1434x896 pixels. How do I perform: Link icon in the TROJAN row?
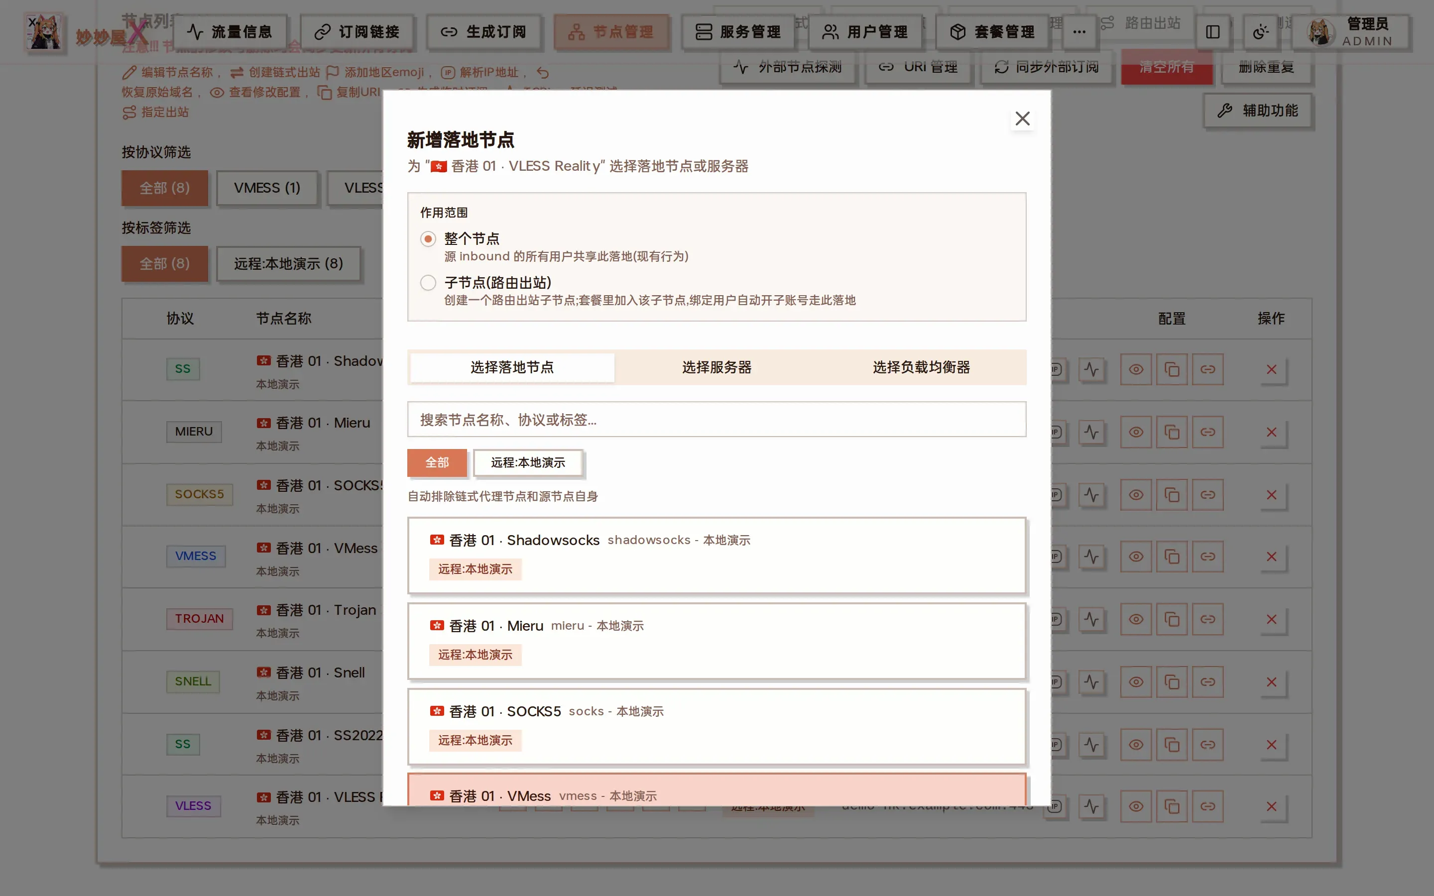pos(1207,619)
